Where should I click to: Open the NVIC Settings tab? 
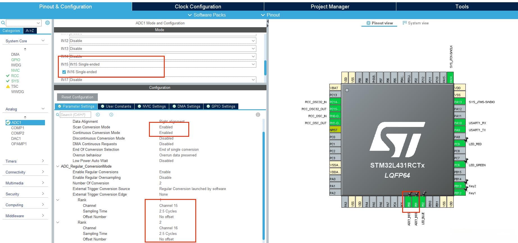(152, 106)
